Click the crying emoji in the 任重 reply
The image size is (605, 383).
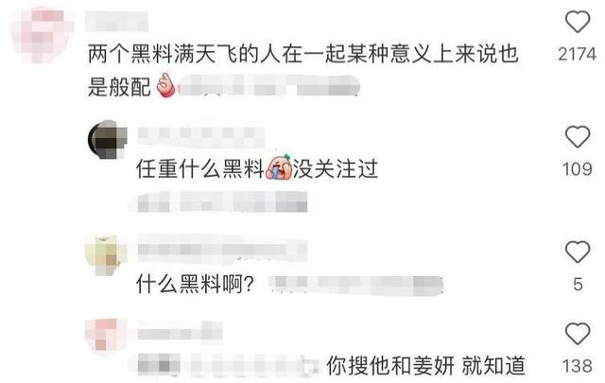click(279, 168)
